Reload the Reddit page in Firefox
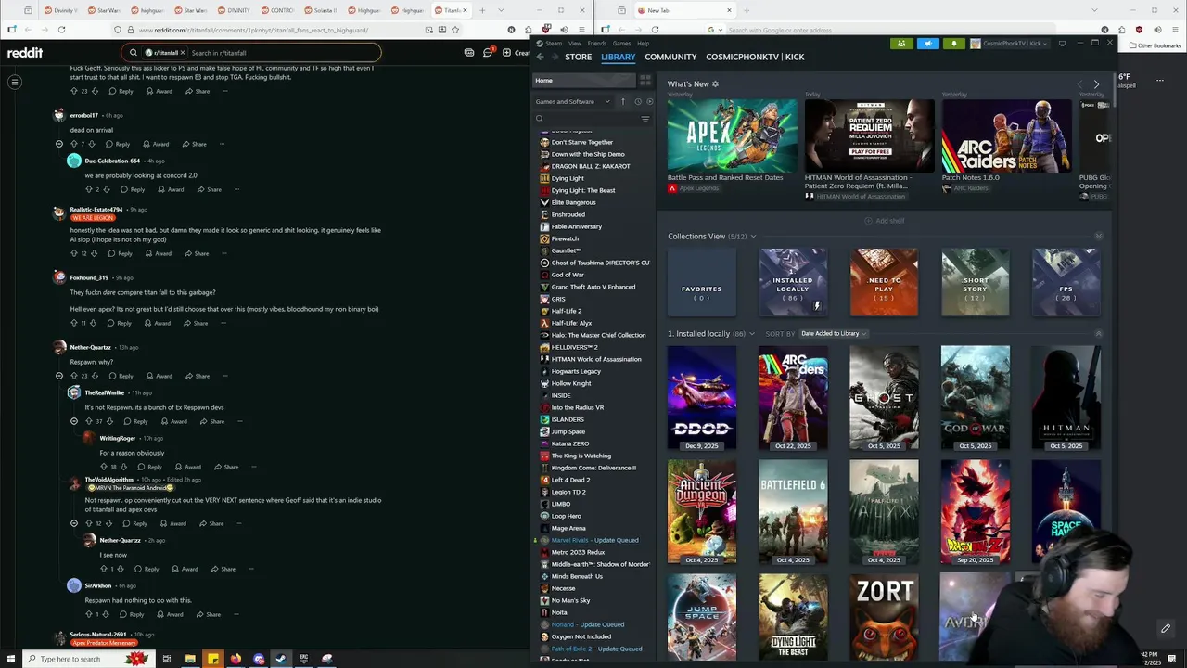This screenshot has width=1187, height=668. (x=61, y=30)
